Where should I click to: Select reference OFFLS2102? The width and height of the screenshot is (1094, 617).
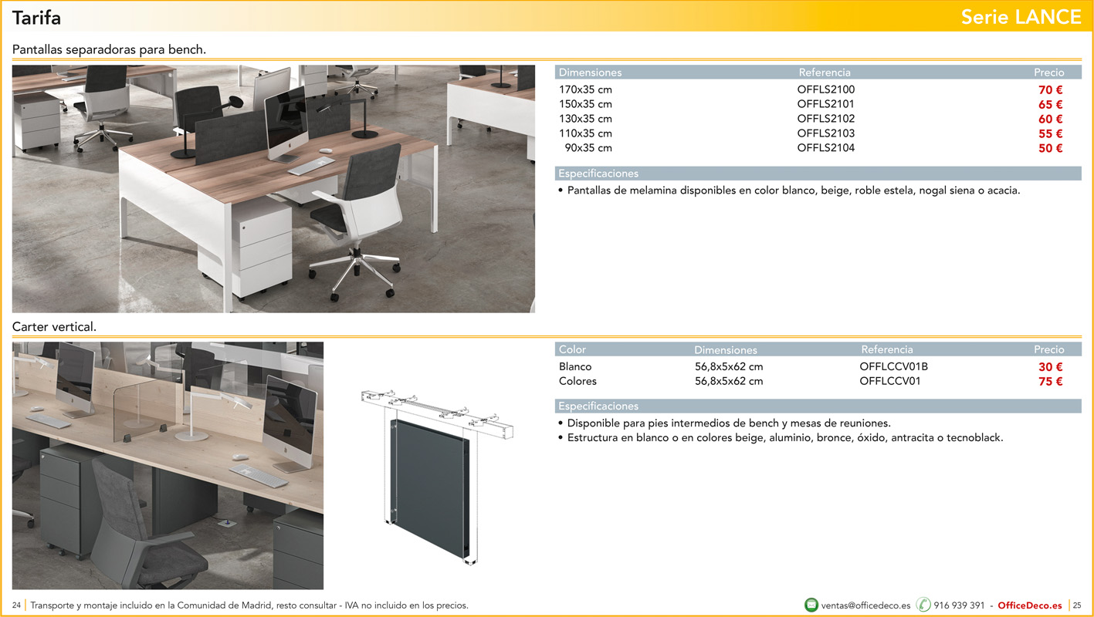(826, 119)
